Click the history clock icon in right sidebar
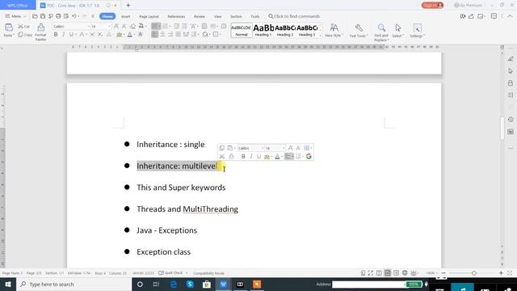Screen dimensions: 517x291 click(511, 120)
